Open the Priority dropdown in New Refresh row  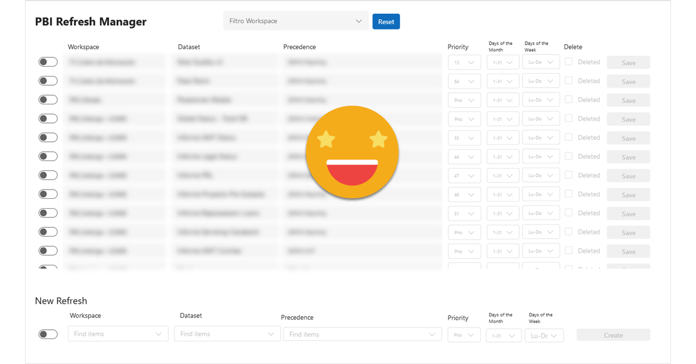tap(463, 335)
